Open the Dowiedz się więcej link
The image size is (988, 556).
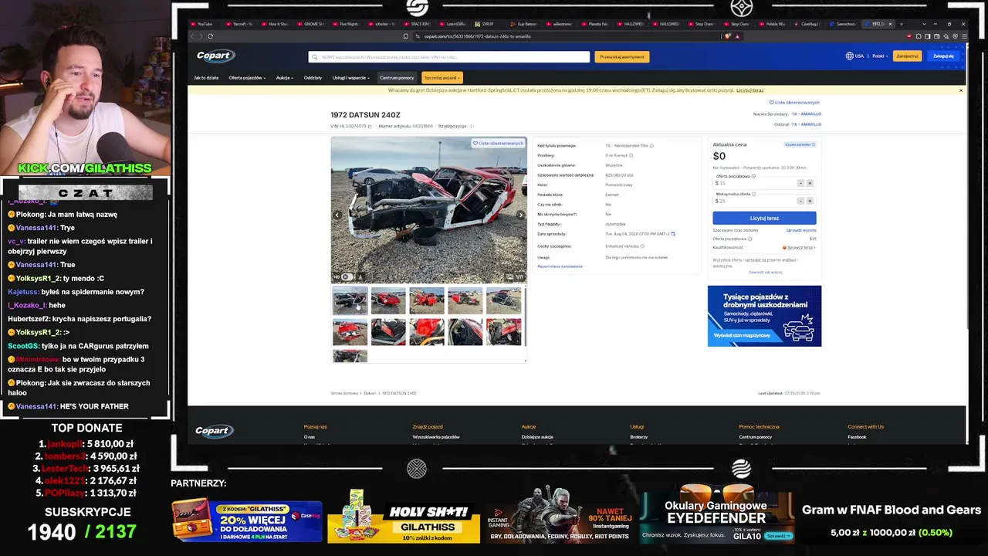pyautogui.click(x=766, y=272)
